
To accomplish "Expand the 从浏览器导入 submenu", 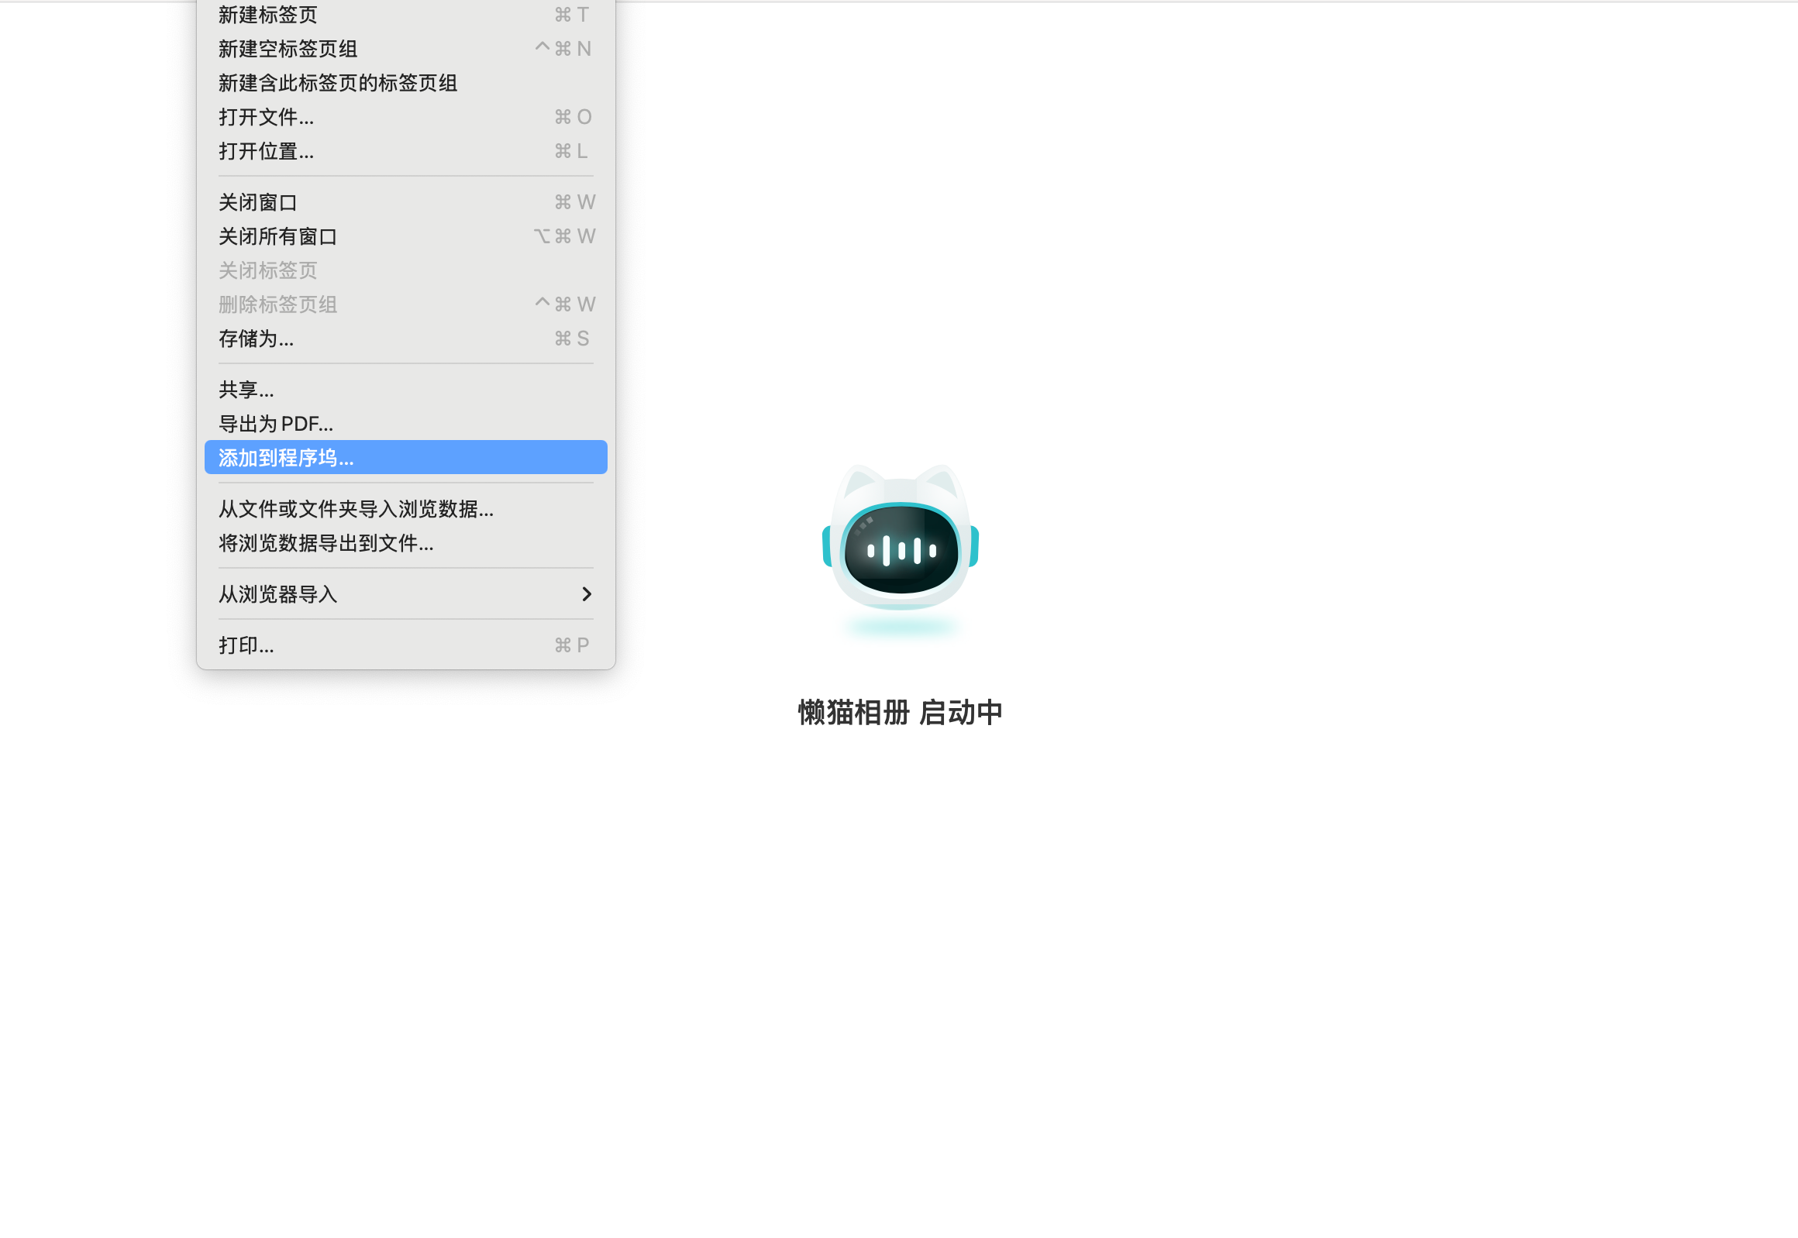I will pyautogui.click(x=277, y=594).
